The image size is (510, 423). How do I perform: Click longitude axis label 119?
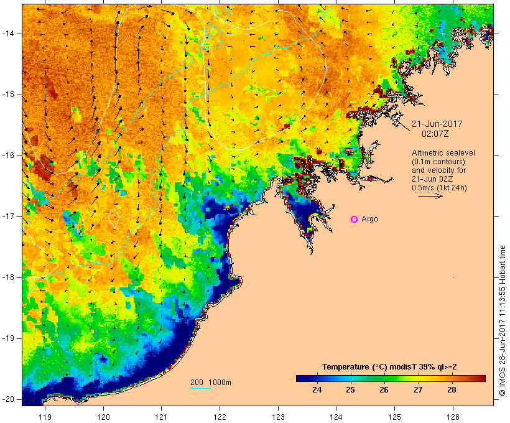(x=45, y=417)
